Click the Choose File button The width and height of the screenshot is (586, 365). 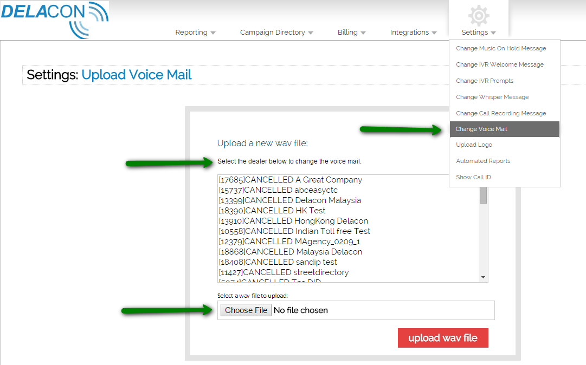tap(246, 310)
